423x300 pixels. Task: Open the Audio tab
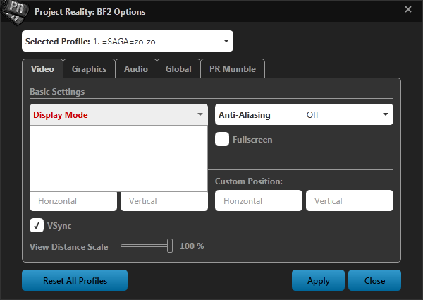coord(136,69)
